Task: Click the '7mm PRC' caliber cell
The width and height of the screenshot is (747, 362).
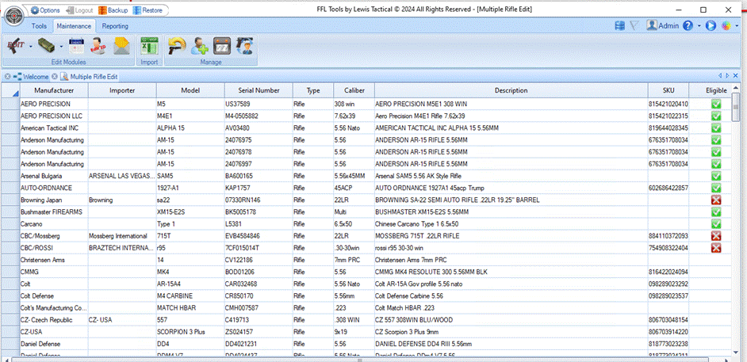Action: (354, 260)
